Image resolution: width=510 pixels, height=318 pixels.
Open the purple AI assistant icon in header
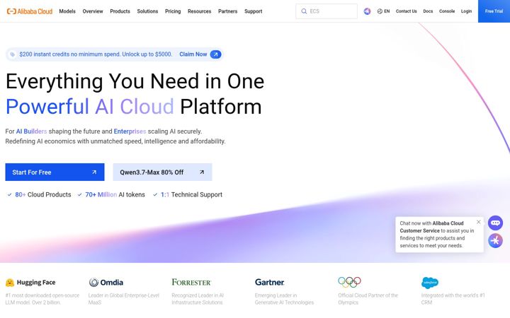tap(367, 11)
